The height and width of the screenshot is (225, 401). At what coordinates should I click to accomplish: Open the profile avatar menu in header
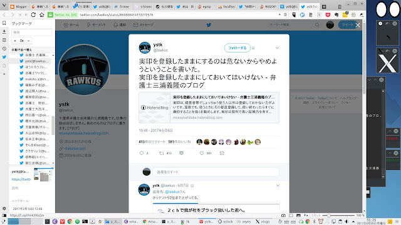pyautogui.click(x=330, y=25)
